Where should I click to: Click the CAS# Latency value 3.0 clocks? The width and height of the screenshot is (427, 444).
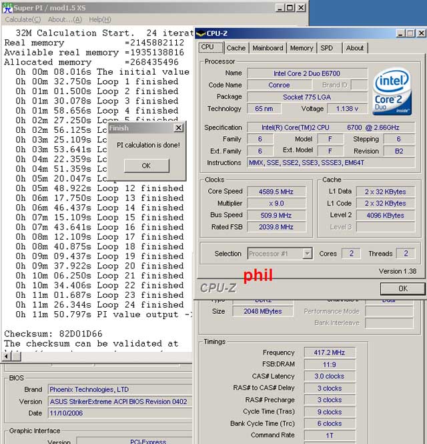point(330,377)
